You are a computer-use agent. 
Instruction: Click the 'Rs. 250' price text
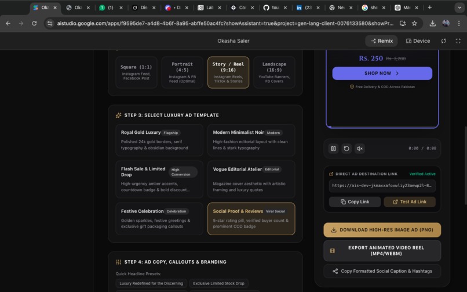(x=371, y=59)
